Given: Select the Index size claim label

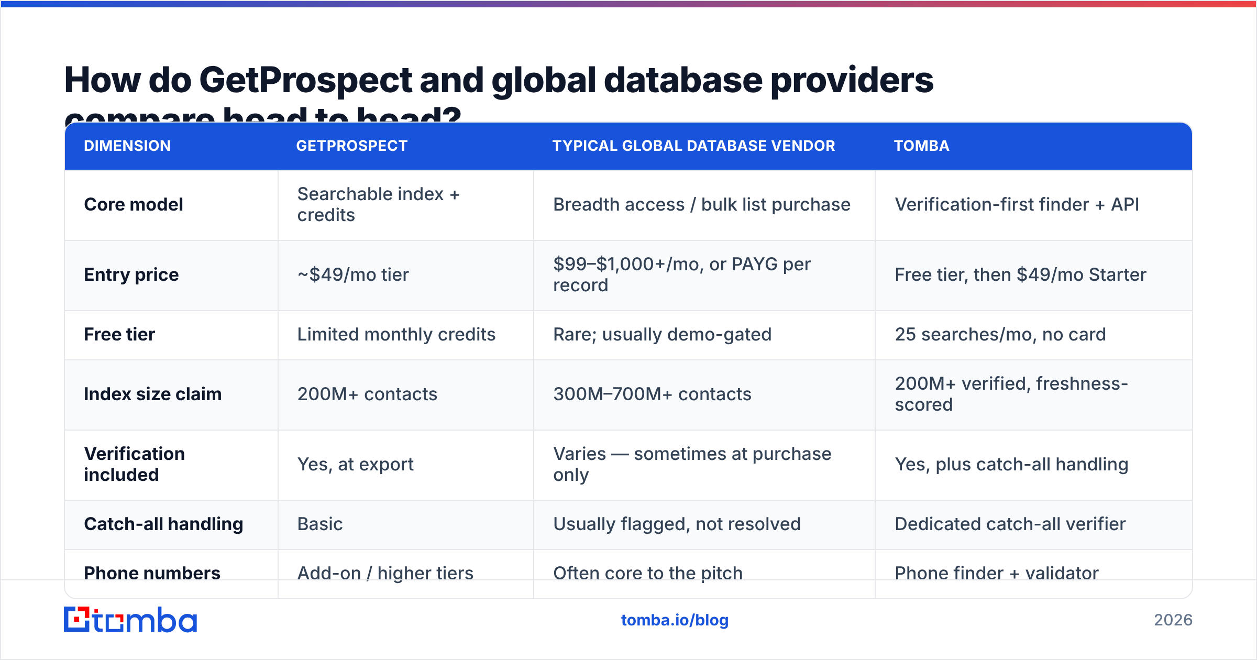Looking at the screenshot, I should pyautogui.click(x=153, y=394).
